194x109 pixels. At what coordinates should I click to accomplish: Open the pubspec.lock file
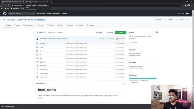[x=44, y=73]
